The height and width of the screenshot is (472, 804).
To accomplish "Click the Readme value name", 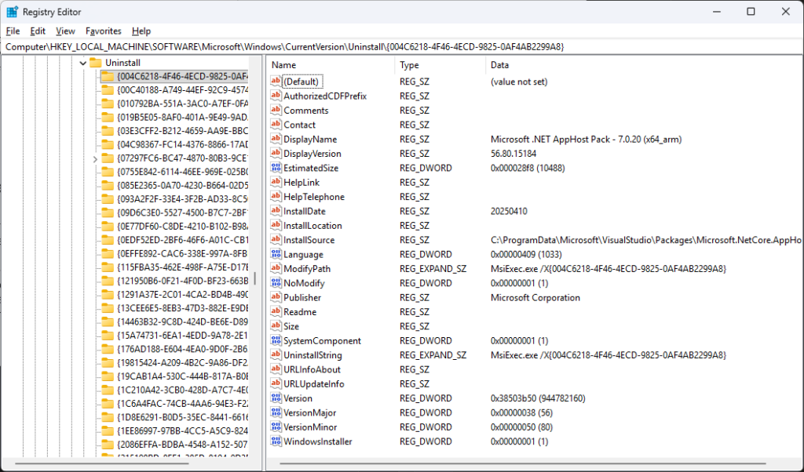I will pyautogui.click(x=300, y=312).
